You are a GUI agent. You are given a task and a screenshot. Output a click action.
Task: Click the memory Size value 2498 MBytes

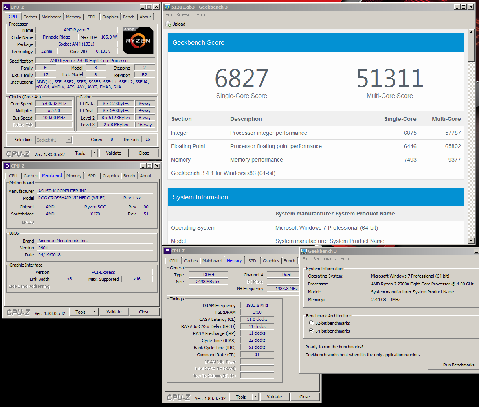pyautogui.click(x=208, y=282)
